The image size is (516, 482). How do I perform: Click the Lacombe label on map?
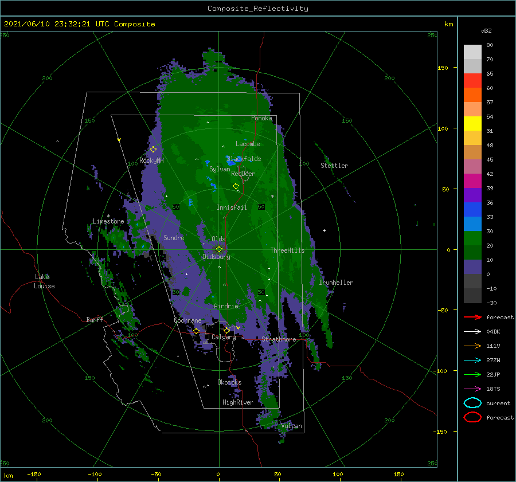click(x=248, y=144)
